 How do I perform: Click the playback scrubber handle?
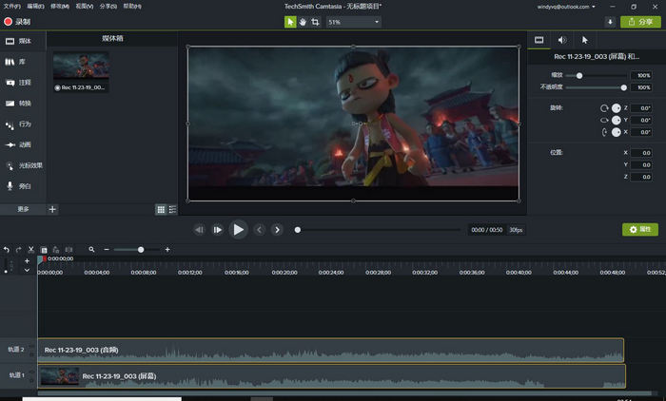[x=298, y=230]
